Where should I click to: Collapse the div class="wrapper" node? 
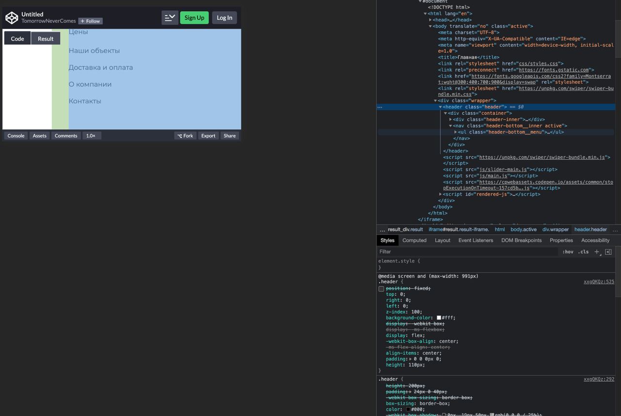436,101
